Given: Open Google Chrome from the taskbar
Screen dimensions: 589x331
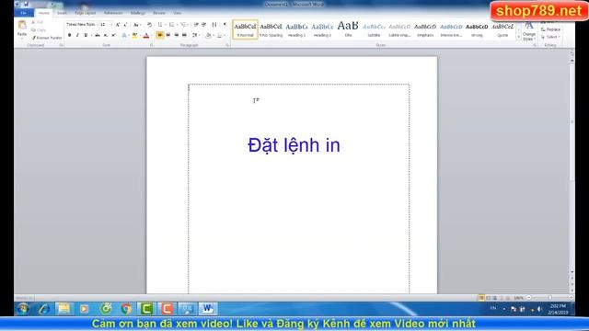Looking at the screenshot, I should coord(126,309).
